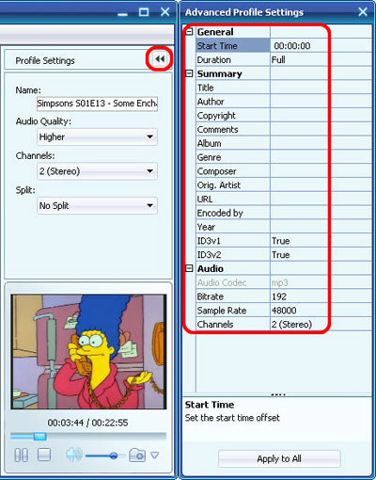376x480 pixels.
Task: Click the Marge Simpson video preview
Action: tap(88, 351)
